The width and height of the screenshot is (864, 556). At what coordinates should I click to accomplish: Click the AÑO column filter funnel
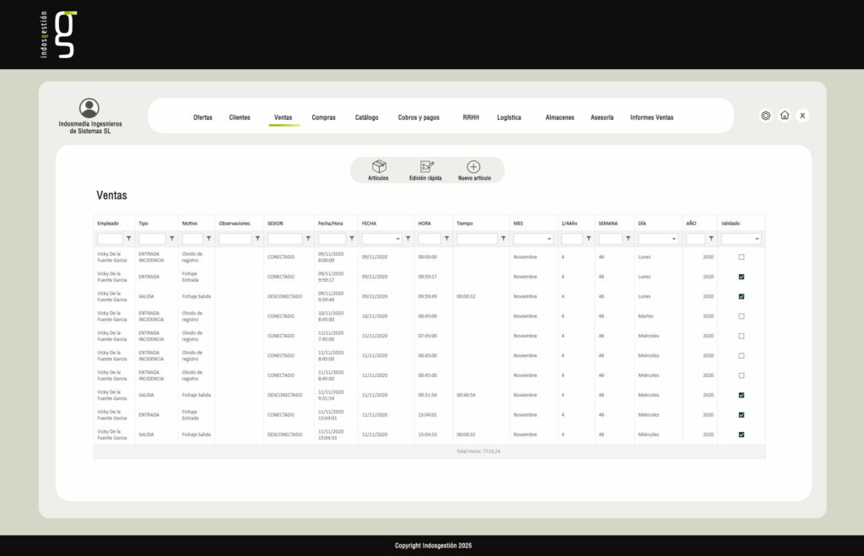tap(711, 239)
